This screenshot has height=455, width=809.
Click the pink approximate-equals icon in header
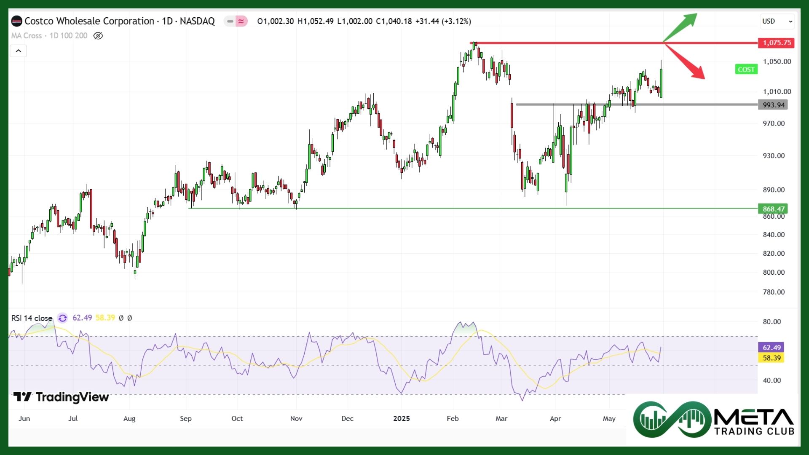pos(241,21)
